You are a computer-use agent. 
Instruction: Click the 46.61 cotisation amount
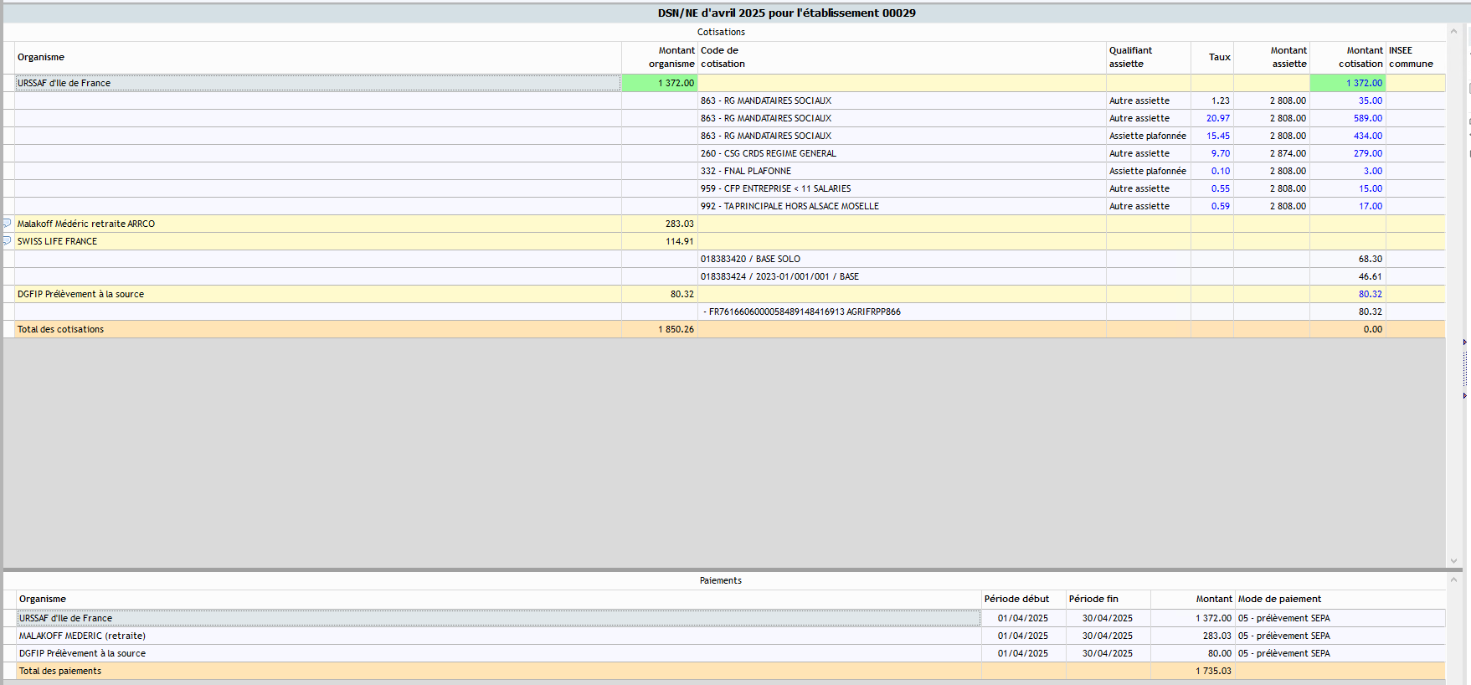coord(1371,276)
